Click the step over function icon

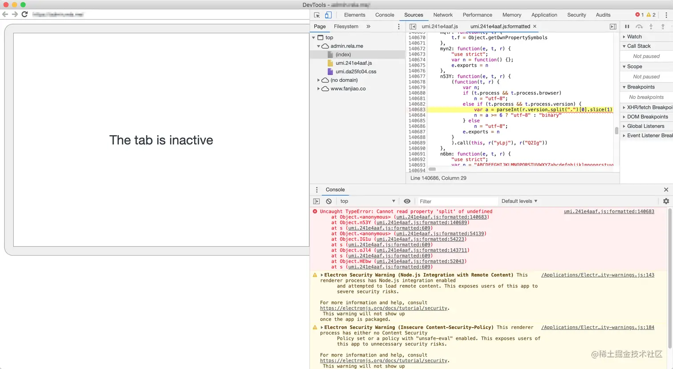coord(639,27)
